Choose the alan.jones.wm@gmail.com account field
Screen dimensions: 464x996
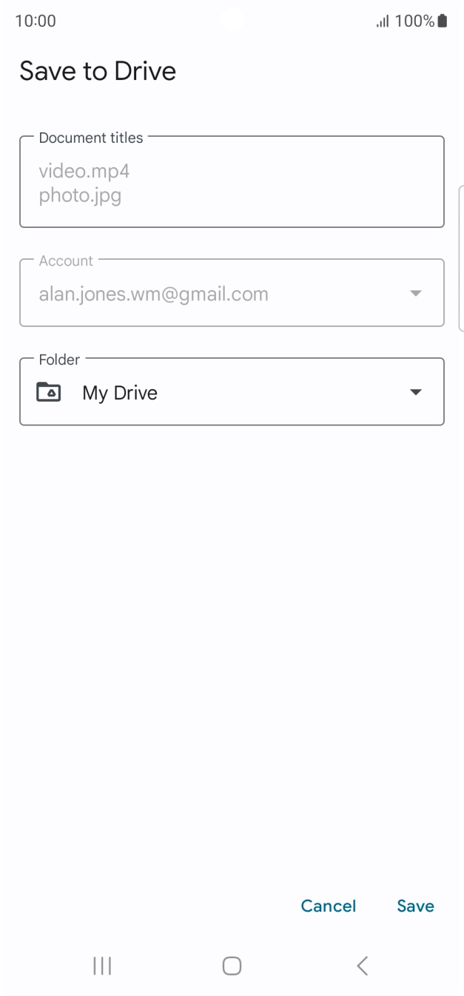pyautogui.click(x=232, y=293)
